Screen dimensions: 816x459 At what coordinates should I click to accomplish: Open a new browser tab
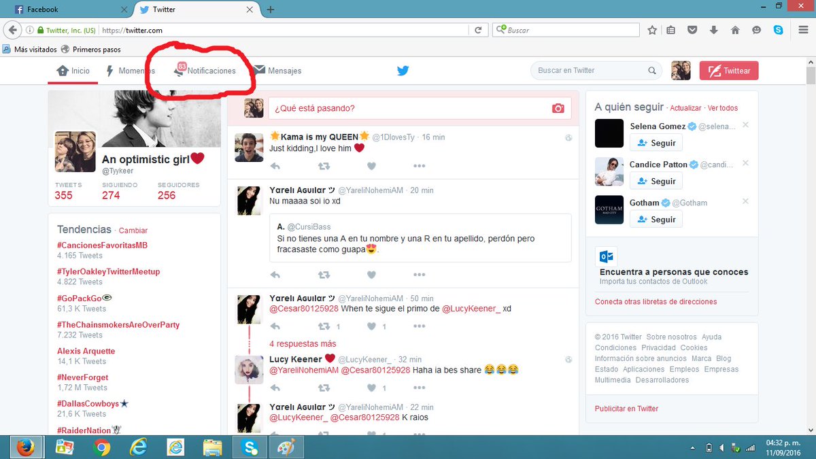271,10
